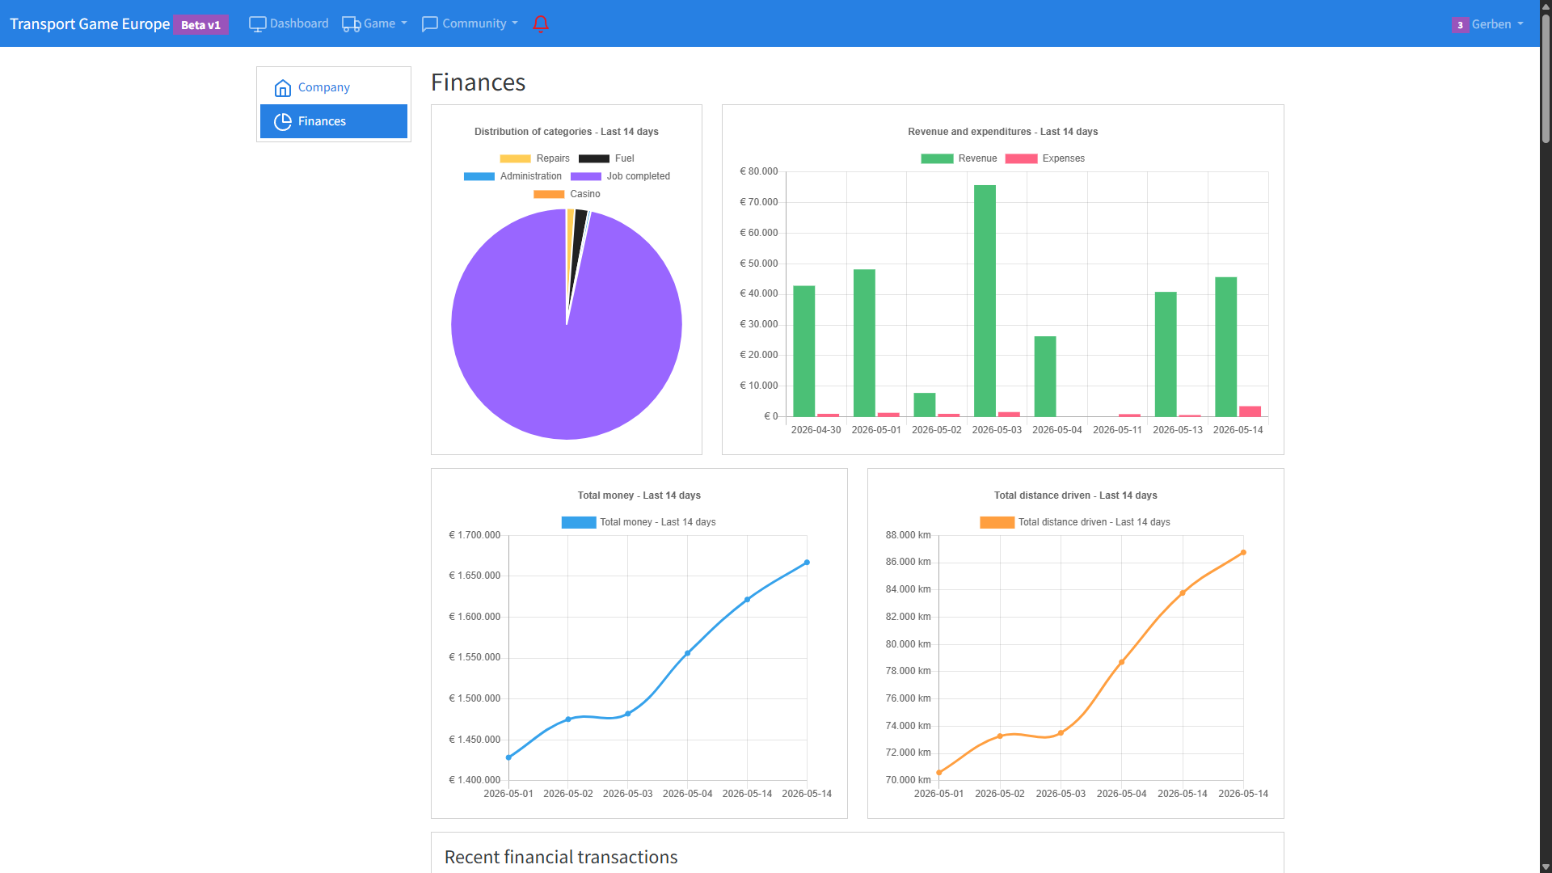Toggle the Administration legend item
This screenshot has width=1552, height=873.
(x=512, y=176)
